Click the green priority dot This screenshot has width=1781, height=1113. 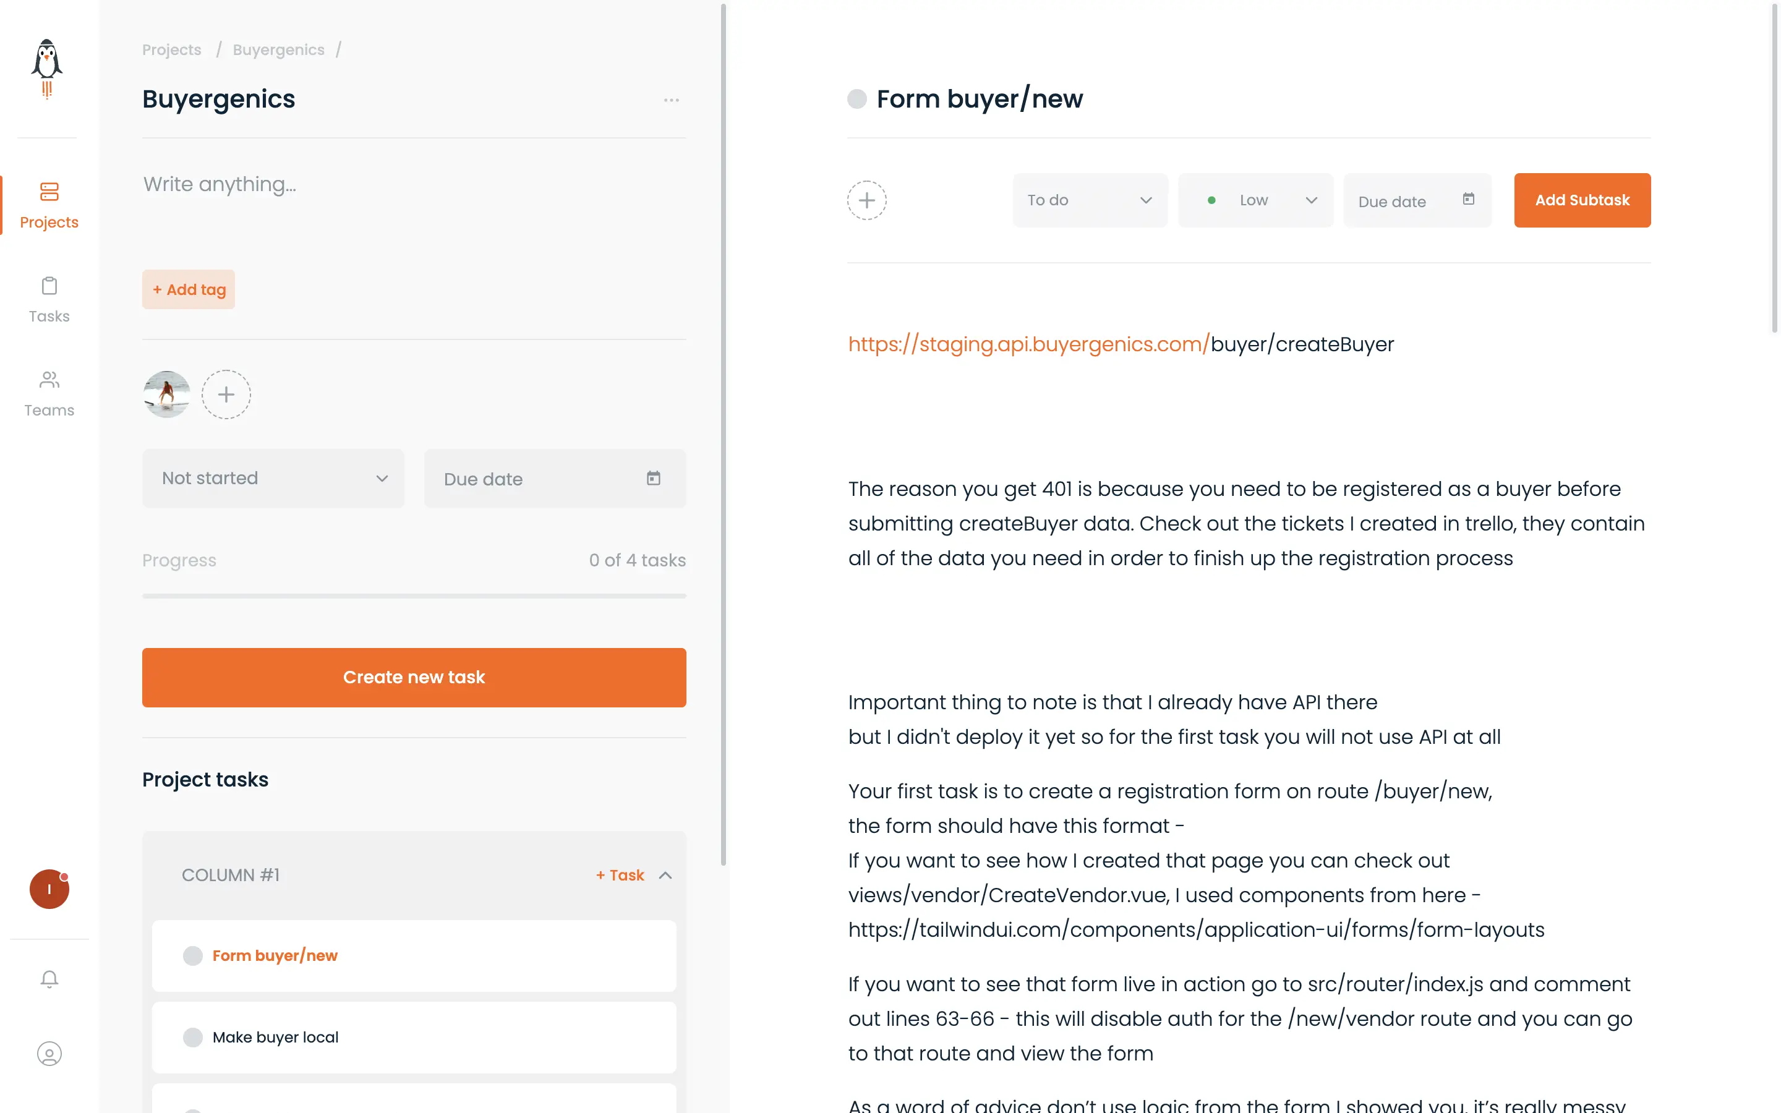[1211, 200]
